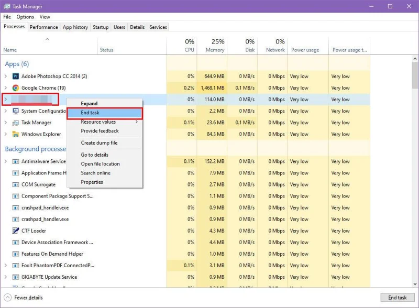Click the COM Surrogate process icon
The width and height of the screenshot is (419, 308).
[x=16, y=185]
